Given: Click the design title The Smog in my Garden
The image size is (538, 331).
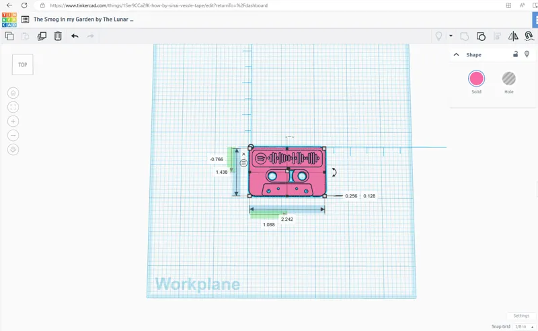Looking at the screenshot, I should click(x=83, y=19).
